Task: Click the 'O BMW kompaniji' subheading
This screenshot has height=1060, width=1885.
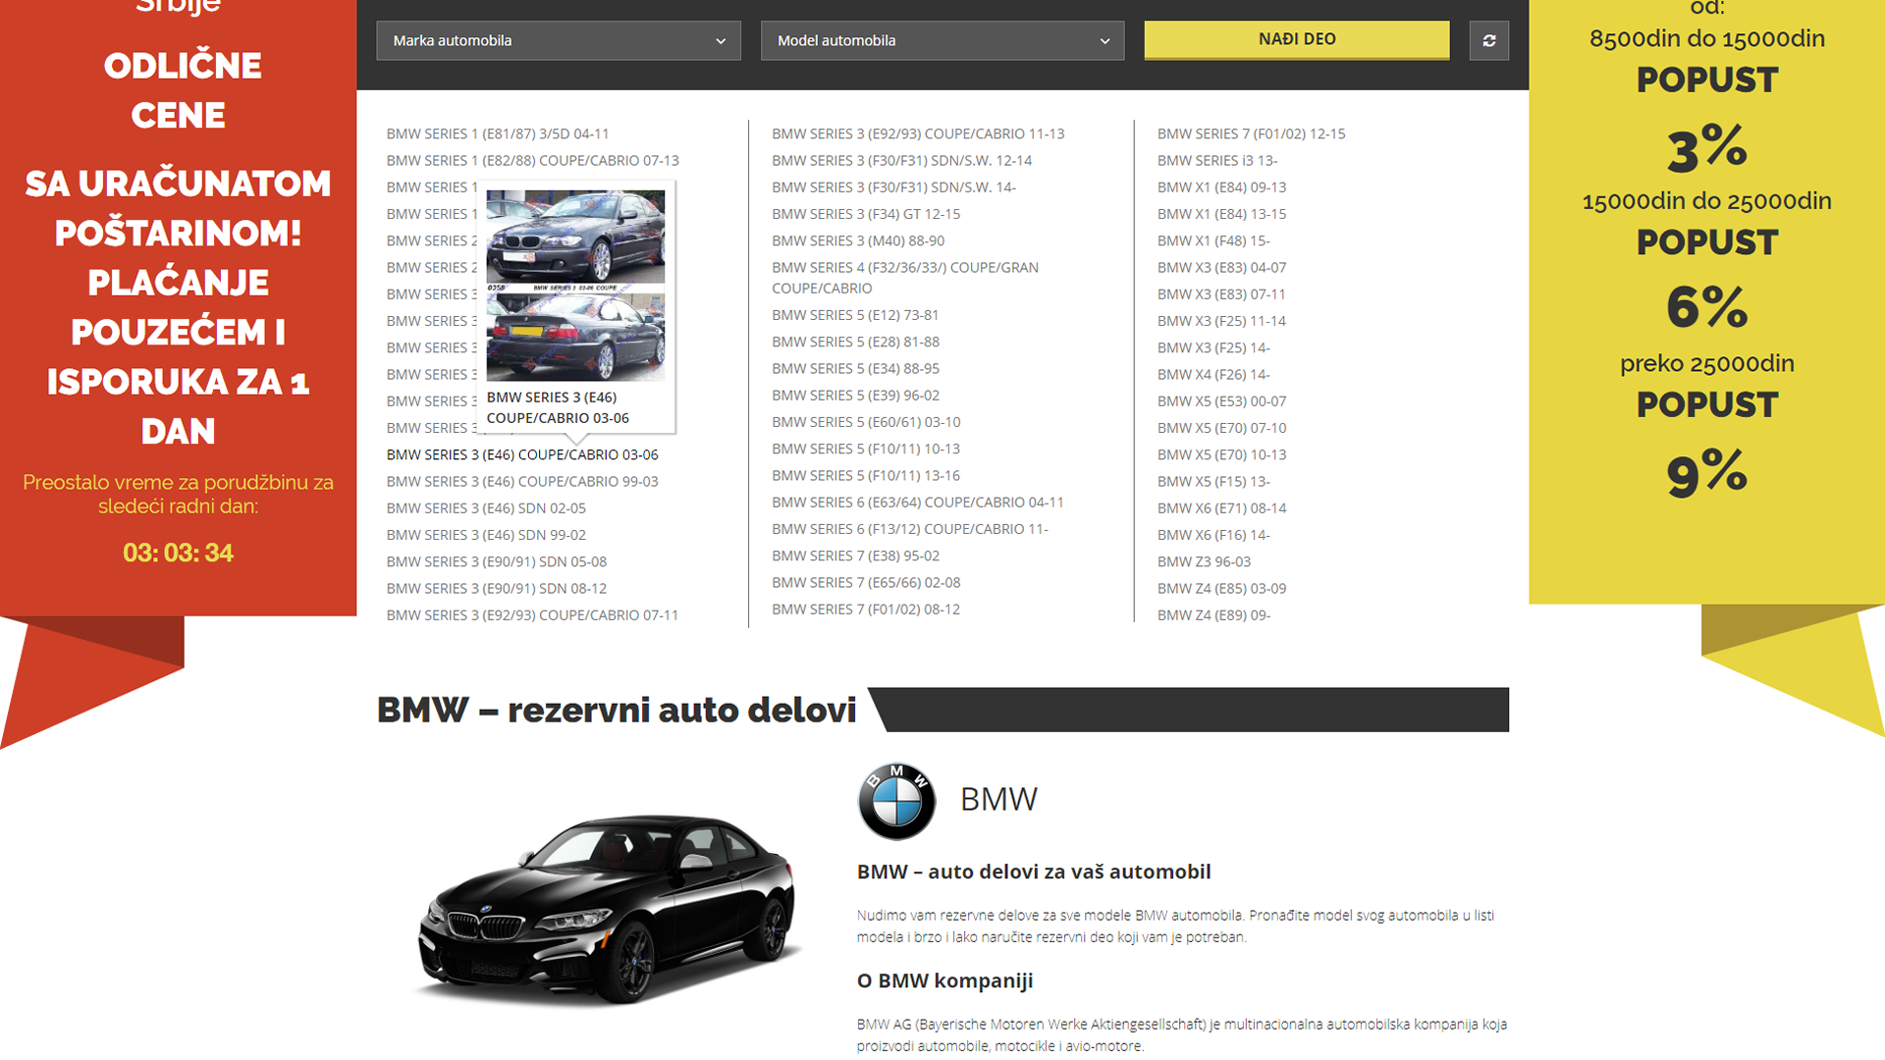Action: (944, 980)
